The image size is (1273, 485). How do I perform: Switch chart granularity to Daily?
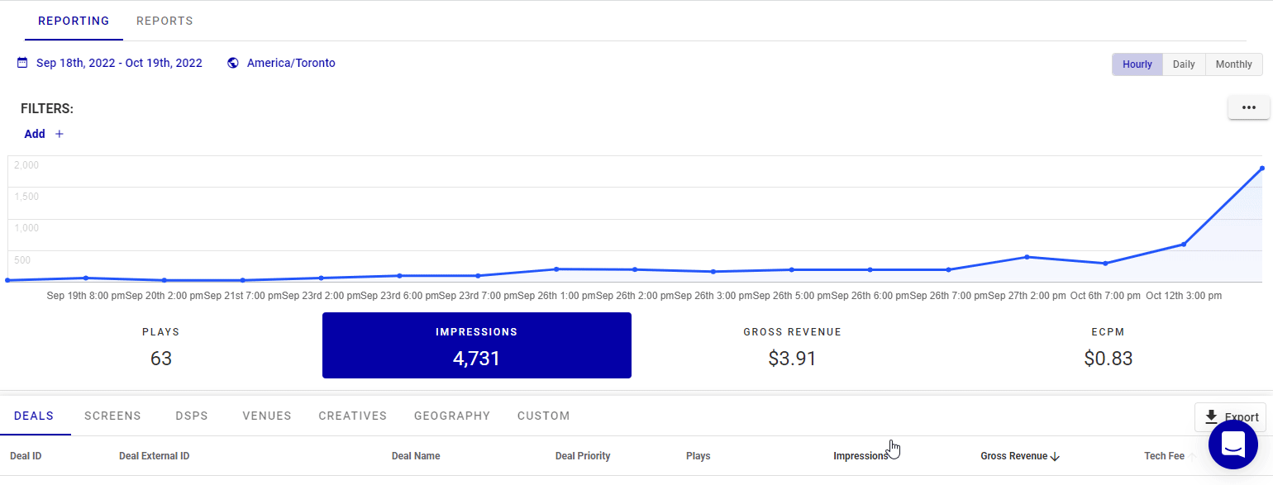point(1184,64)
